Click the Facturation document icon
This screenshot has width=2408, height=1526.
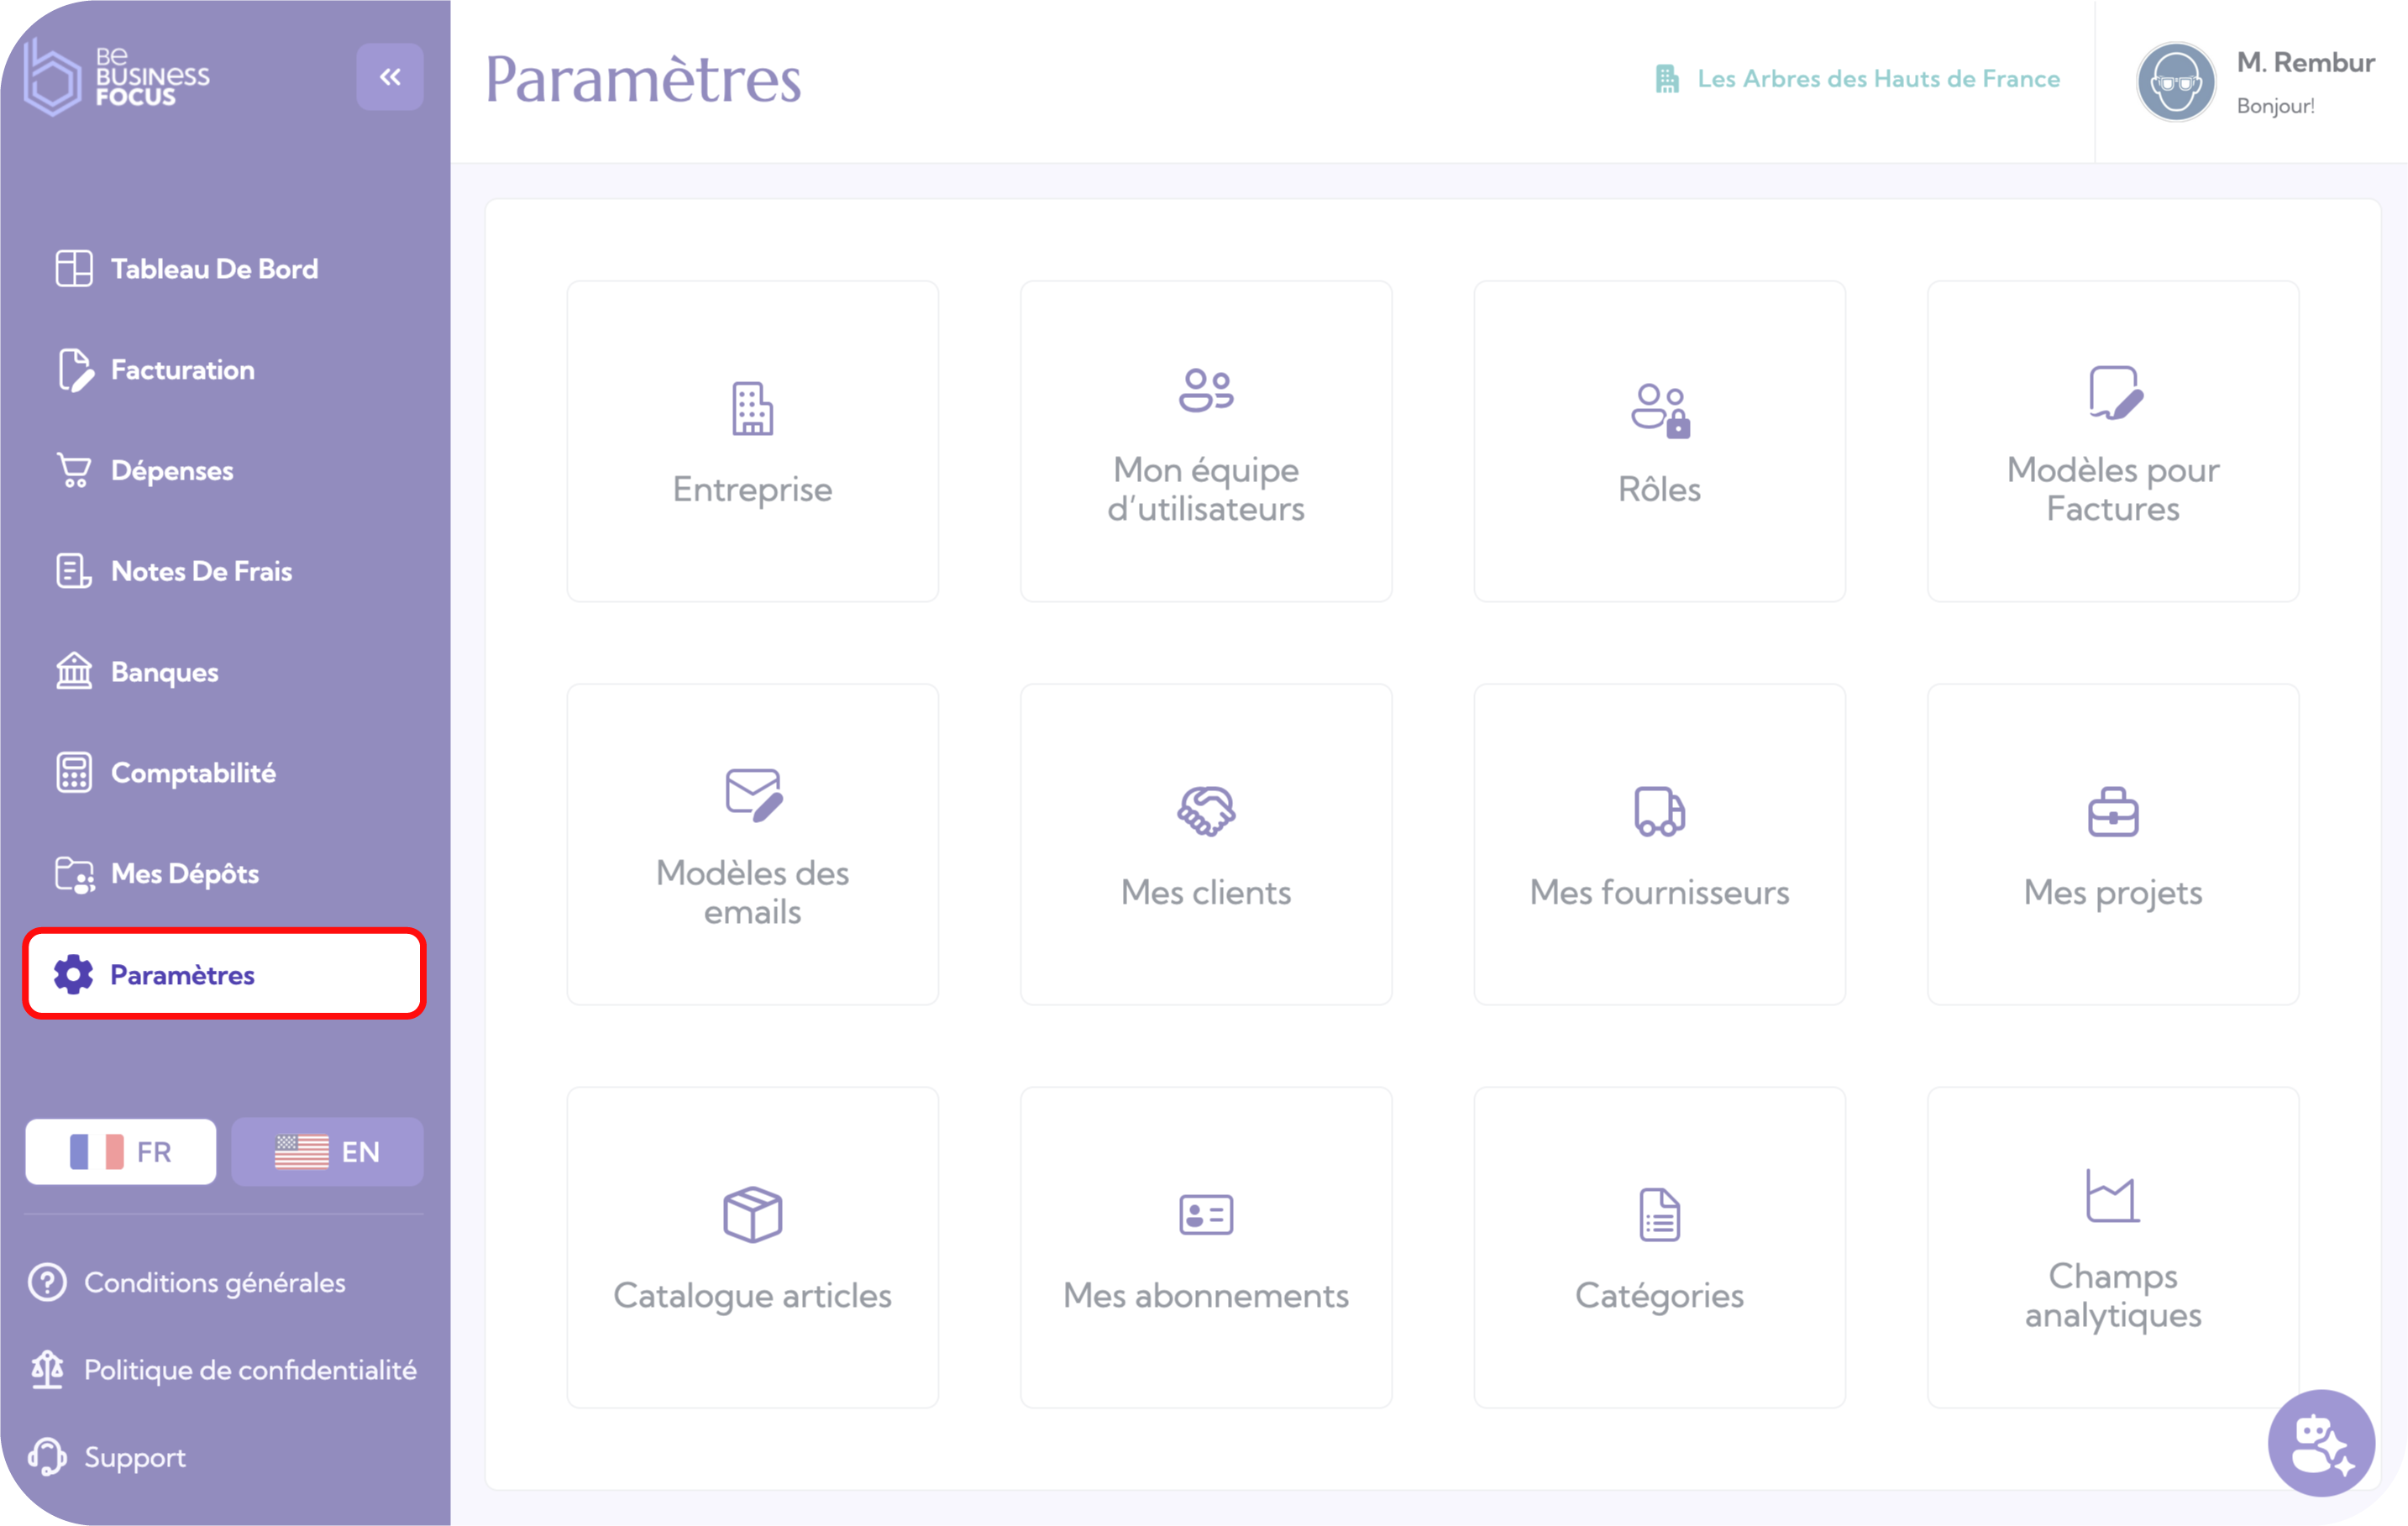click(74, 370)
